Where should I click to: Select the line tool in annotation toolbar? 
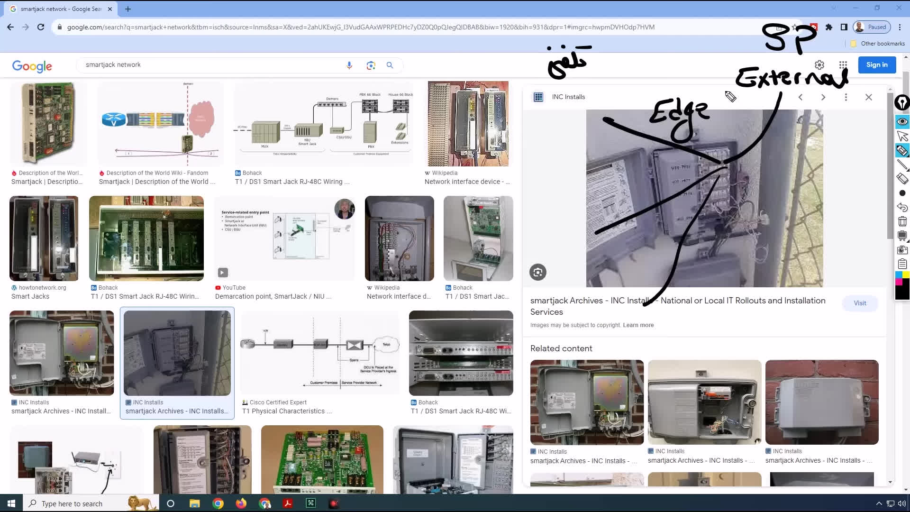902,165
